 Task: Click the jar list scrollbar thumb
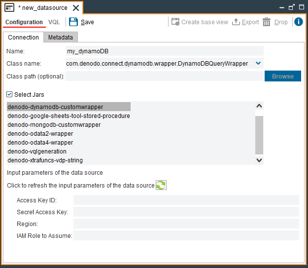click(x=259, y=135)
